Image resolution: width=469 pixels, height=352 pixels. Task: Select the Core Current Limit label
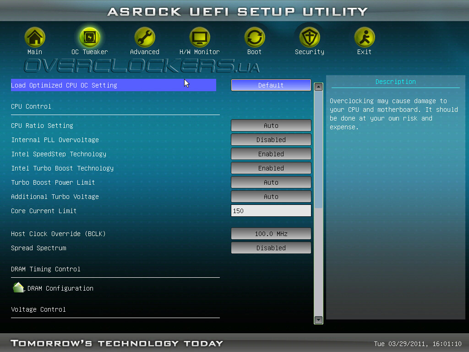click(44, 211)
